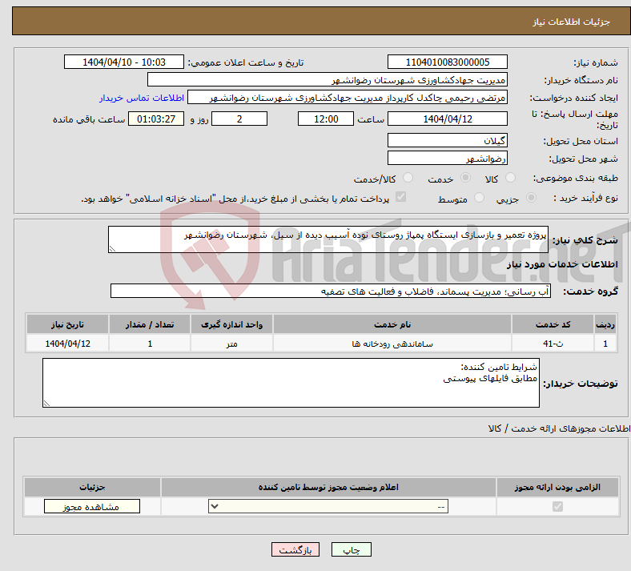631x571 pixels.
Task: Click the announcement date field 1404/04/10 - 10:03
Action: click(x=124, y=62)
